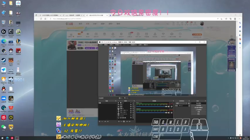Remove selected scene with minus in Scenes panel

coord(102,121)
